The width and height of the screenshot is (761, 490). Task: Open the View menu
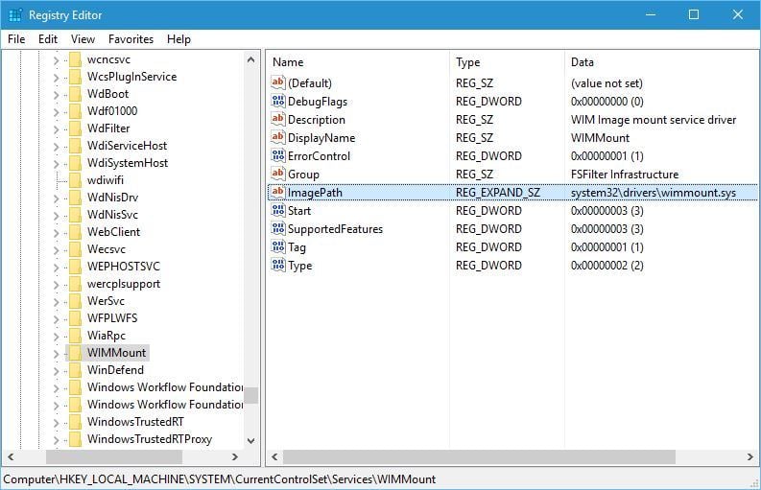coord(83,38)
